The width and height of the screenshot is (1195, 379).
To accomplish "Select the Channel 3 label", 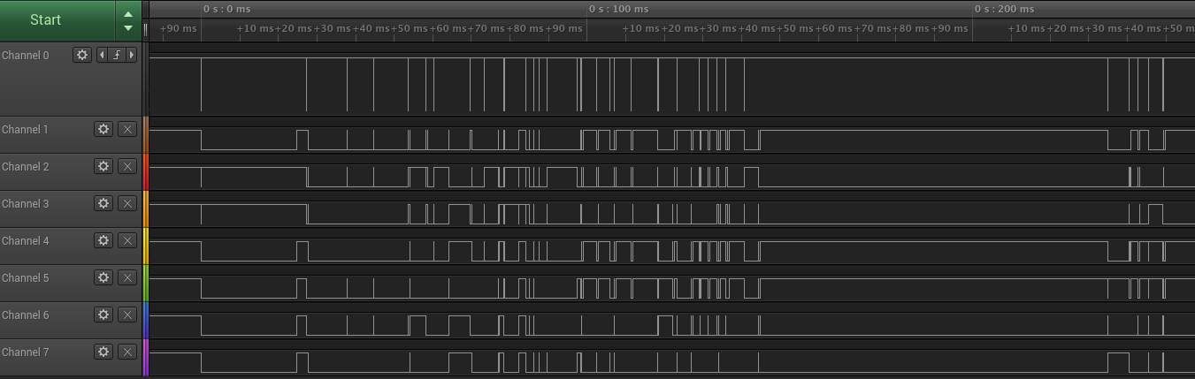I will tap(26, 204).
